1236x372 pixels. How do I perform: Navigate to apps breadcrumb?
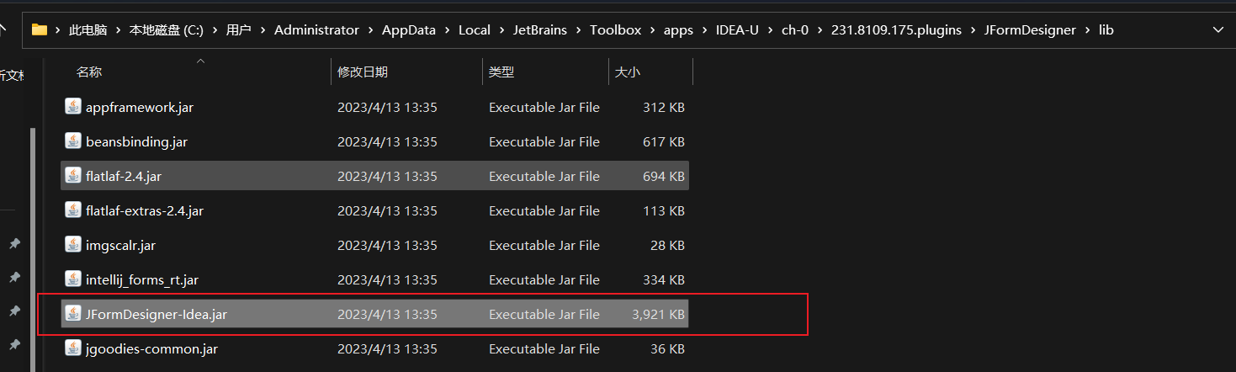tap(678, 29)
